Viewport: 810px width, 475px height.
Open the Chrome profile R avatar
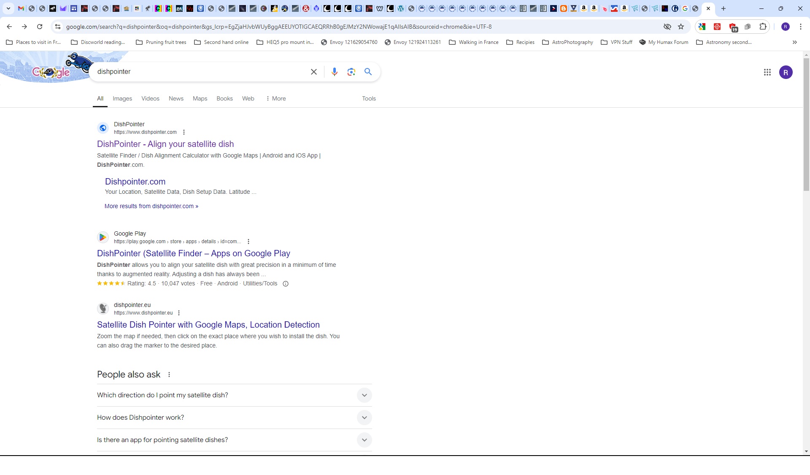786,27
